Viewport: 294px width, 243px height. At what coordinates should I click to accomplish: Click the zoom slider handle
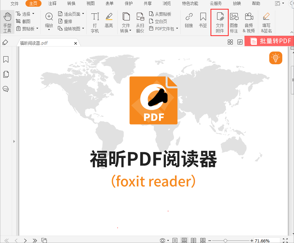coord(225,241)
